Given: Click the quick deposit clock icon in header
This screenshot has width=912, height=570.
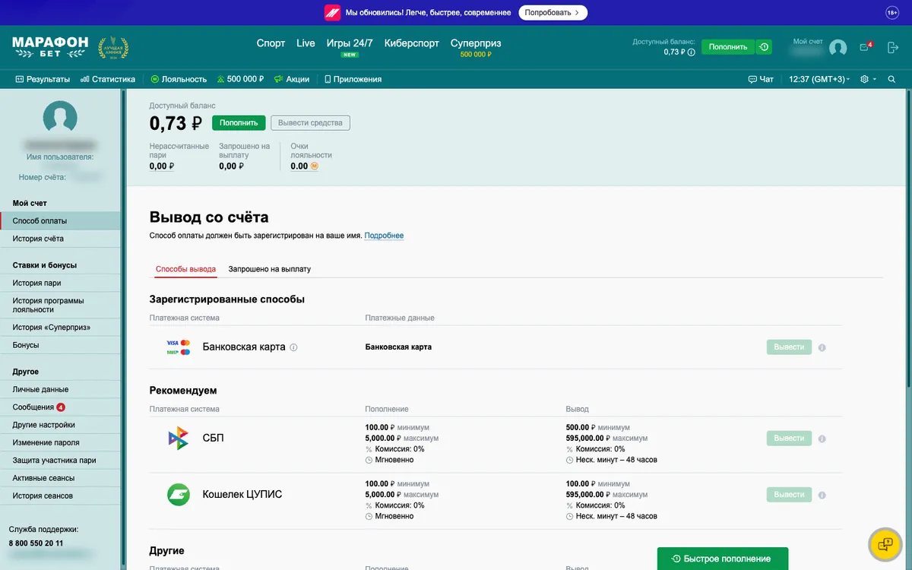Looking at the screenshot, I should click(764, 47).
